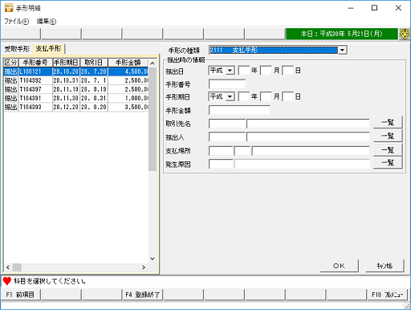The height and width of the screenshot is (310, 411).
Task: Click the OK button
Action: (339, 266)
